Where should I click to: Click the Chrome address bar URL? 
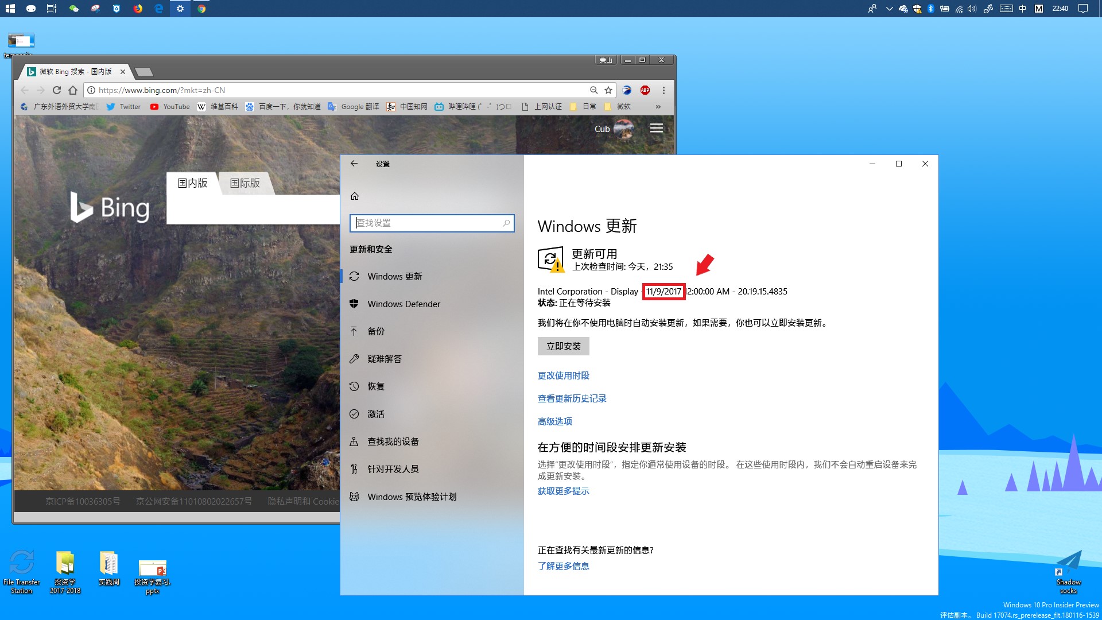[x=162, y=90]
